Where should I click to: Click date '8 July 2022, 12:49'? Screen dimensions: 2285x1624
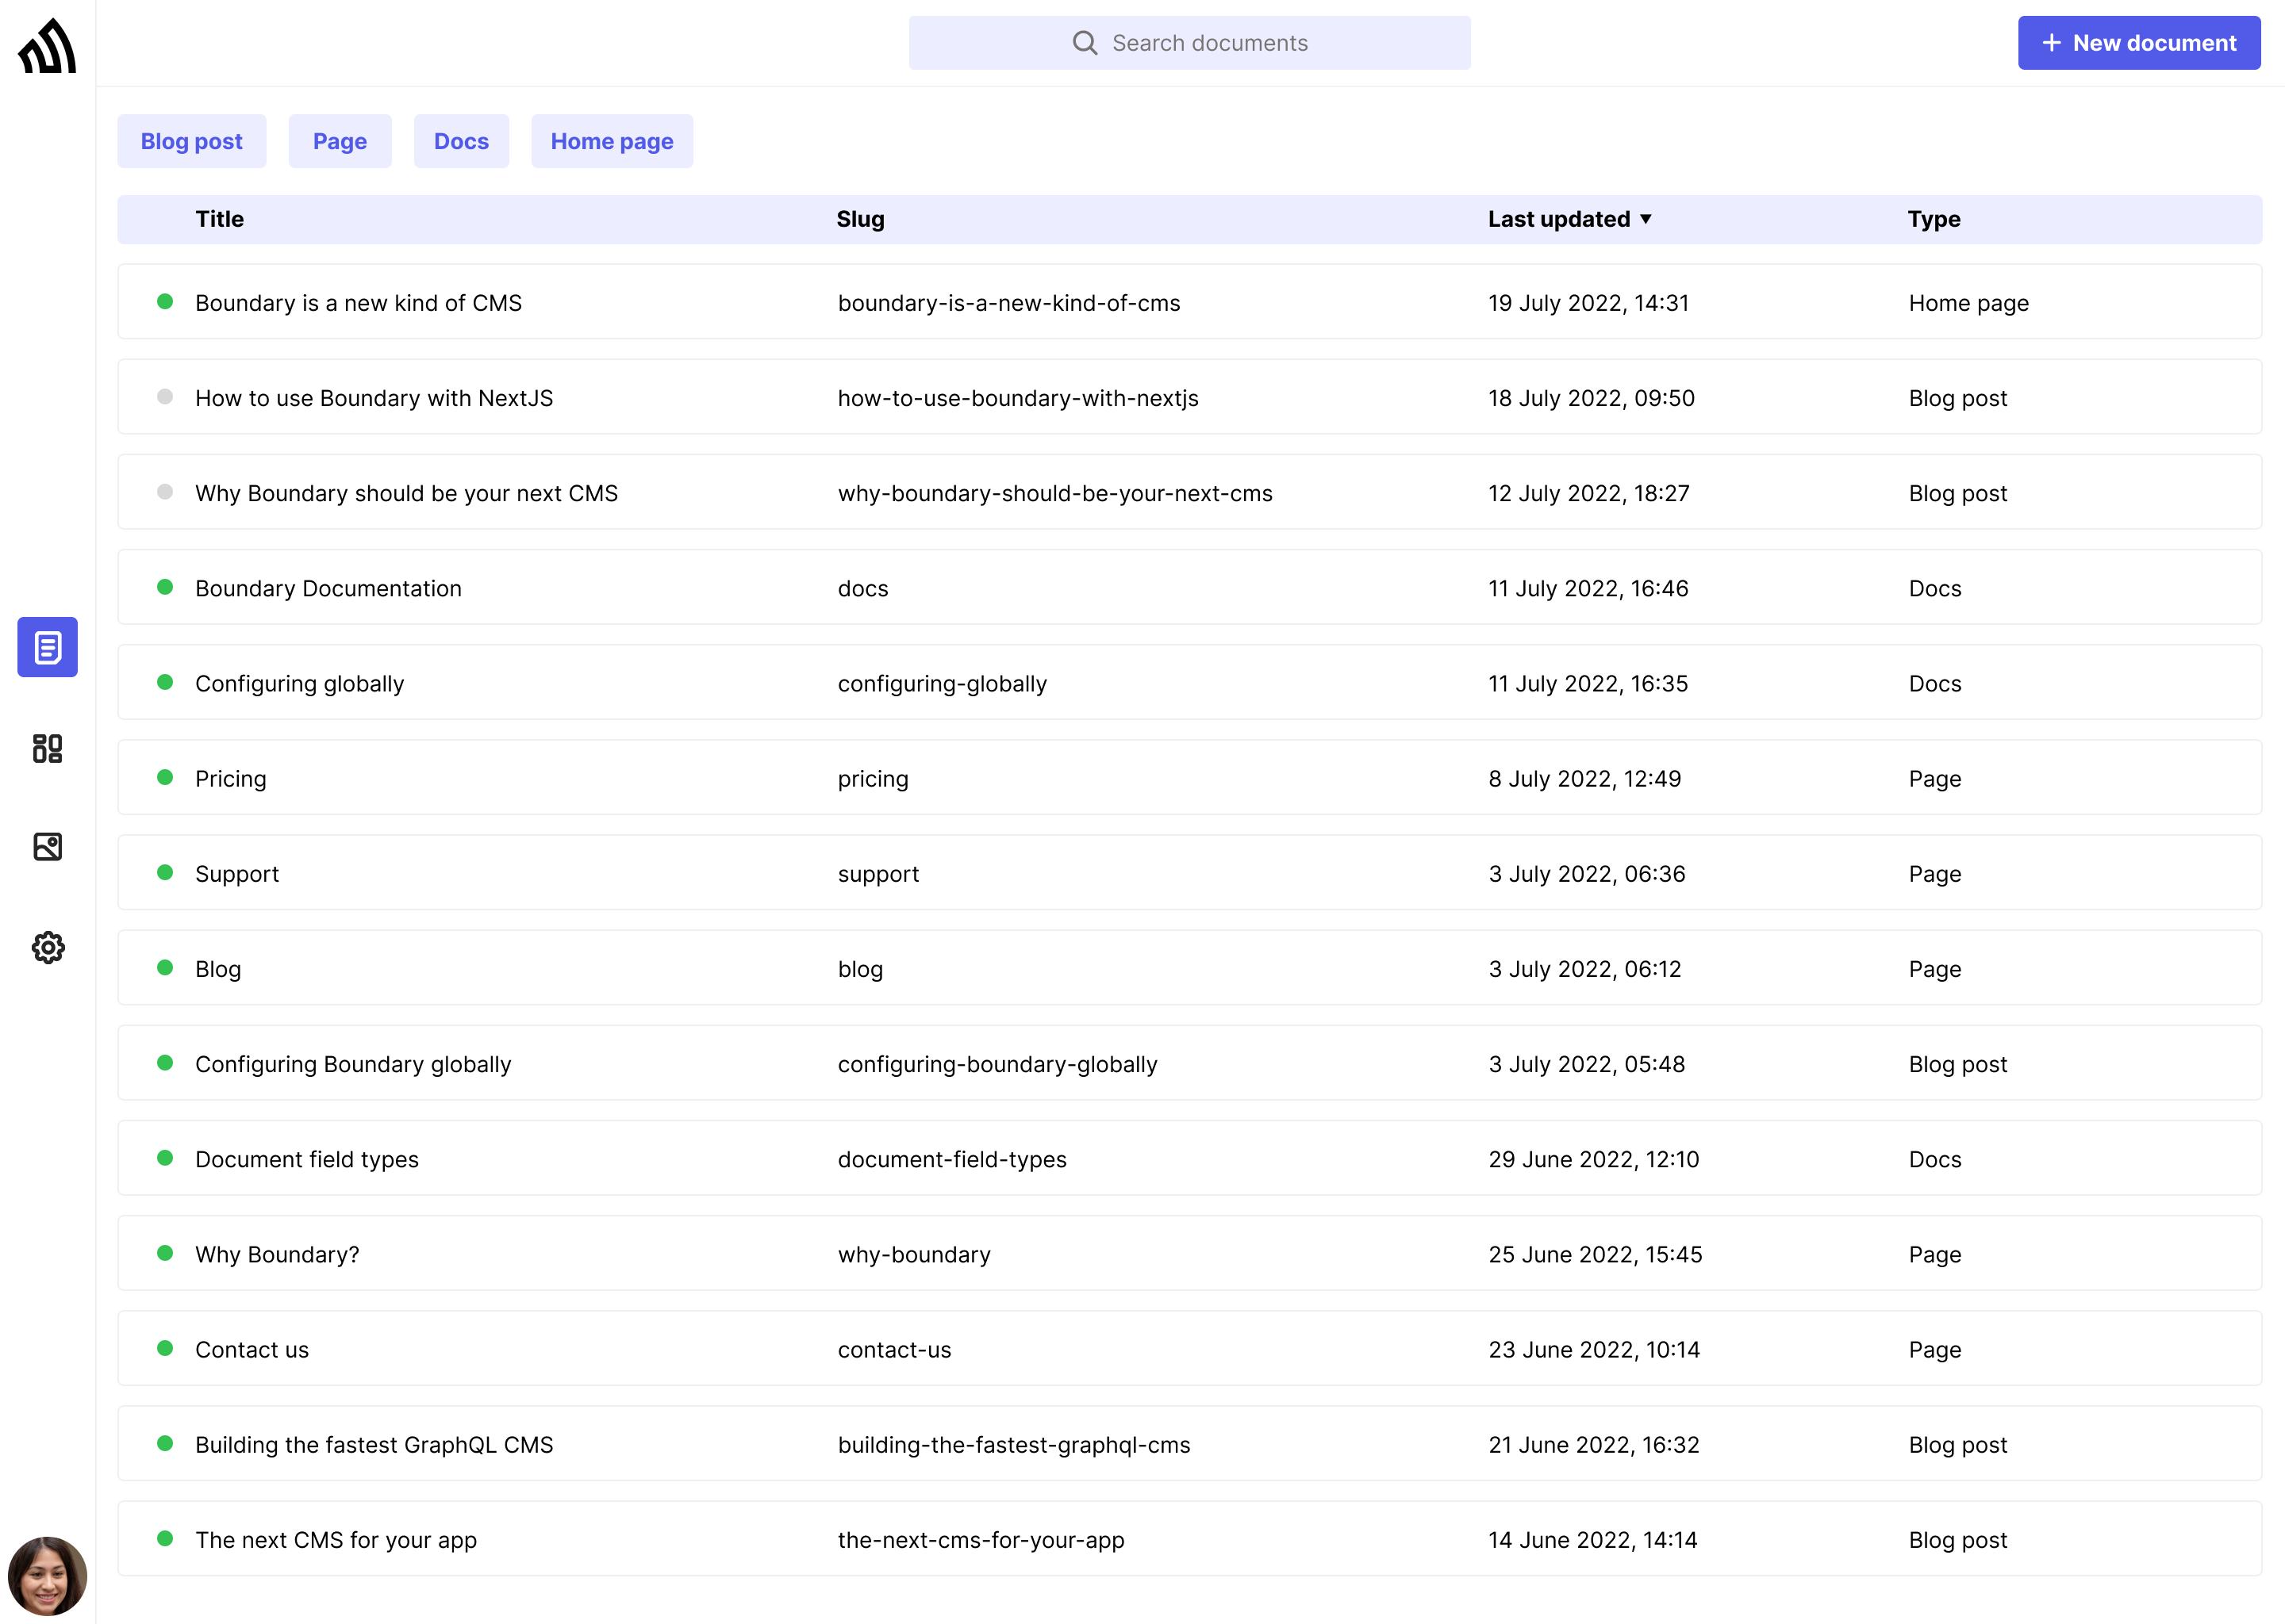1584,779
